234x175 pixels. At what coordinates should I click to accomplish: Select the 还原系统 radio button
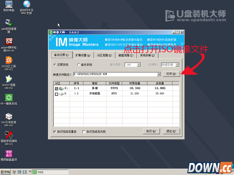coord(55,64)
